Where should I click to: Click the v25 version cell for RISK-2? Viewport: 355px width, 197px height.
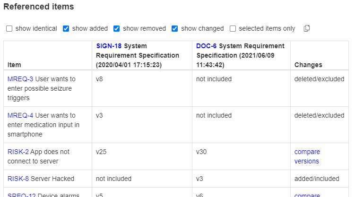[x=142, y=156]
